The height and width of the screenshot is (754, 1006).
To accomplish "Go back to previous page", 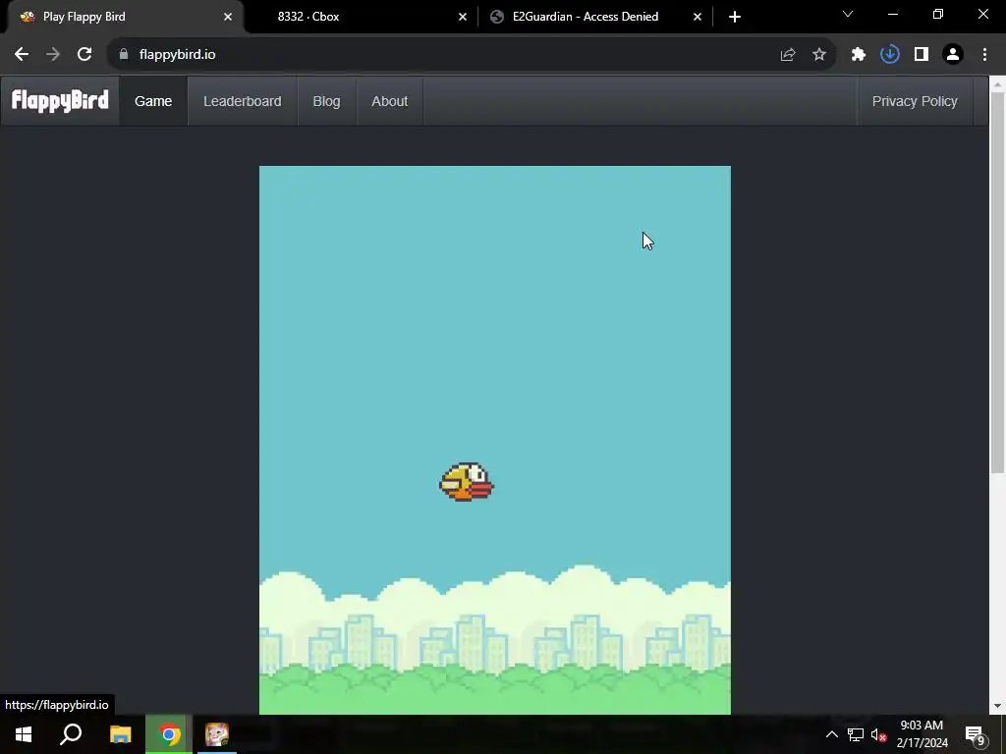I will (22, 55).
